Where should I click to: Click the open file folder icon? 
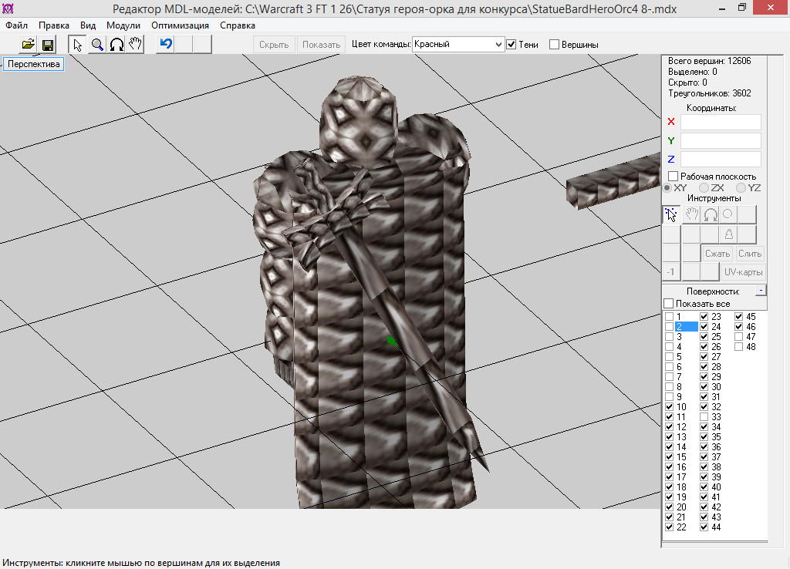[28, 45]
